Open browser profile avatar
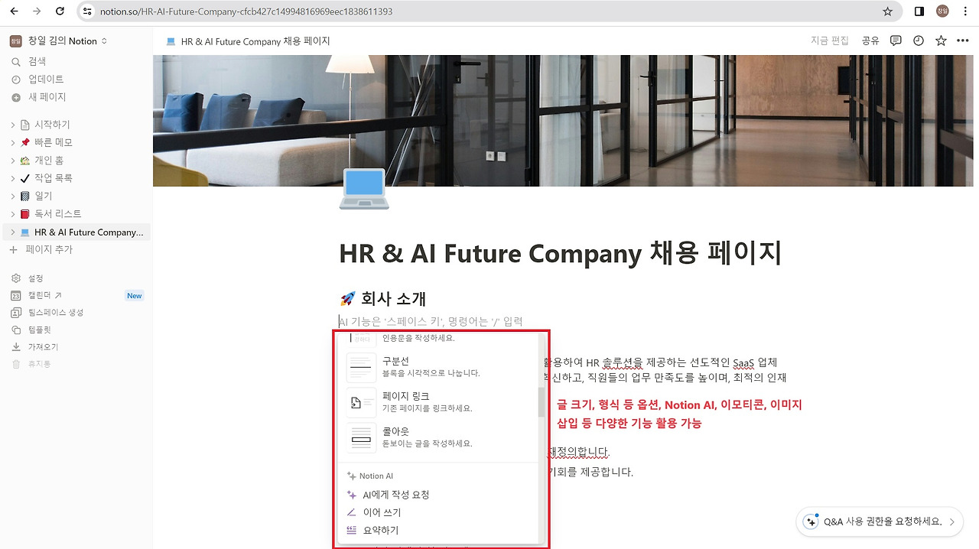 (x=942, y=11)
